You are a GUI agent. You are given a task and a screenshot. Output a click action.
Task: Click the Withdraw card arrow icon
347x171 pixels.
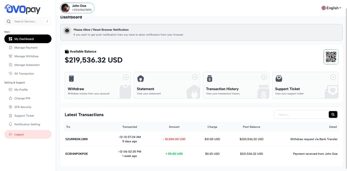[126, 77]
